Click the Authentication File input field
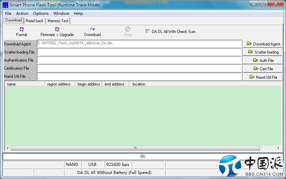Viewport: 286px width, 179px height. [139, 60]
